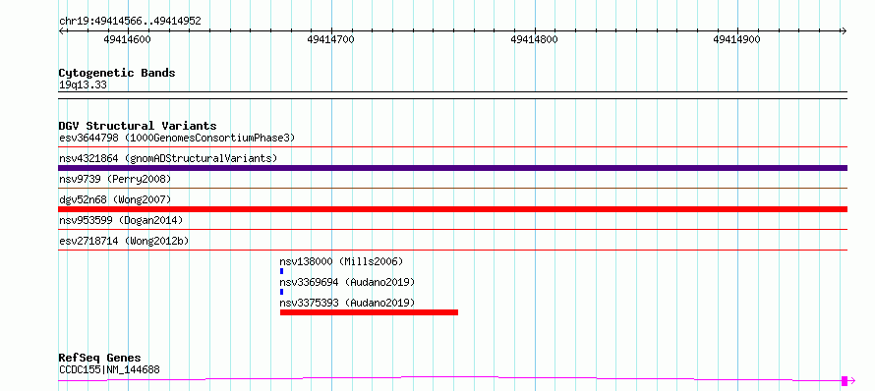
Task: Click the RefSeq Genes track title
Action: (100, 359)
